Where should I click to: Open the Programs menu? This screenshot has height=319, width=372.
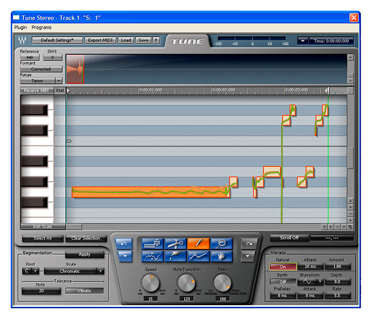coord(42,28)
